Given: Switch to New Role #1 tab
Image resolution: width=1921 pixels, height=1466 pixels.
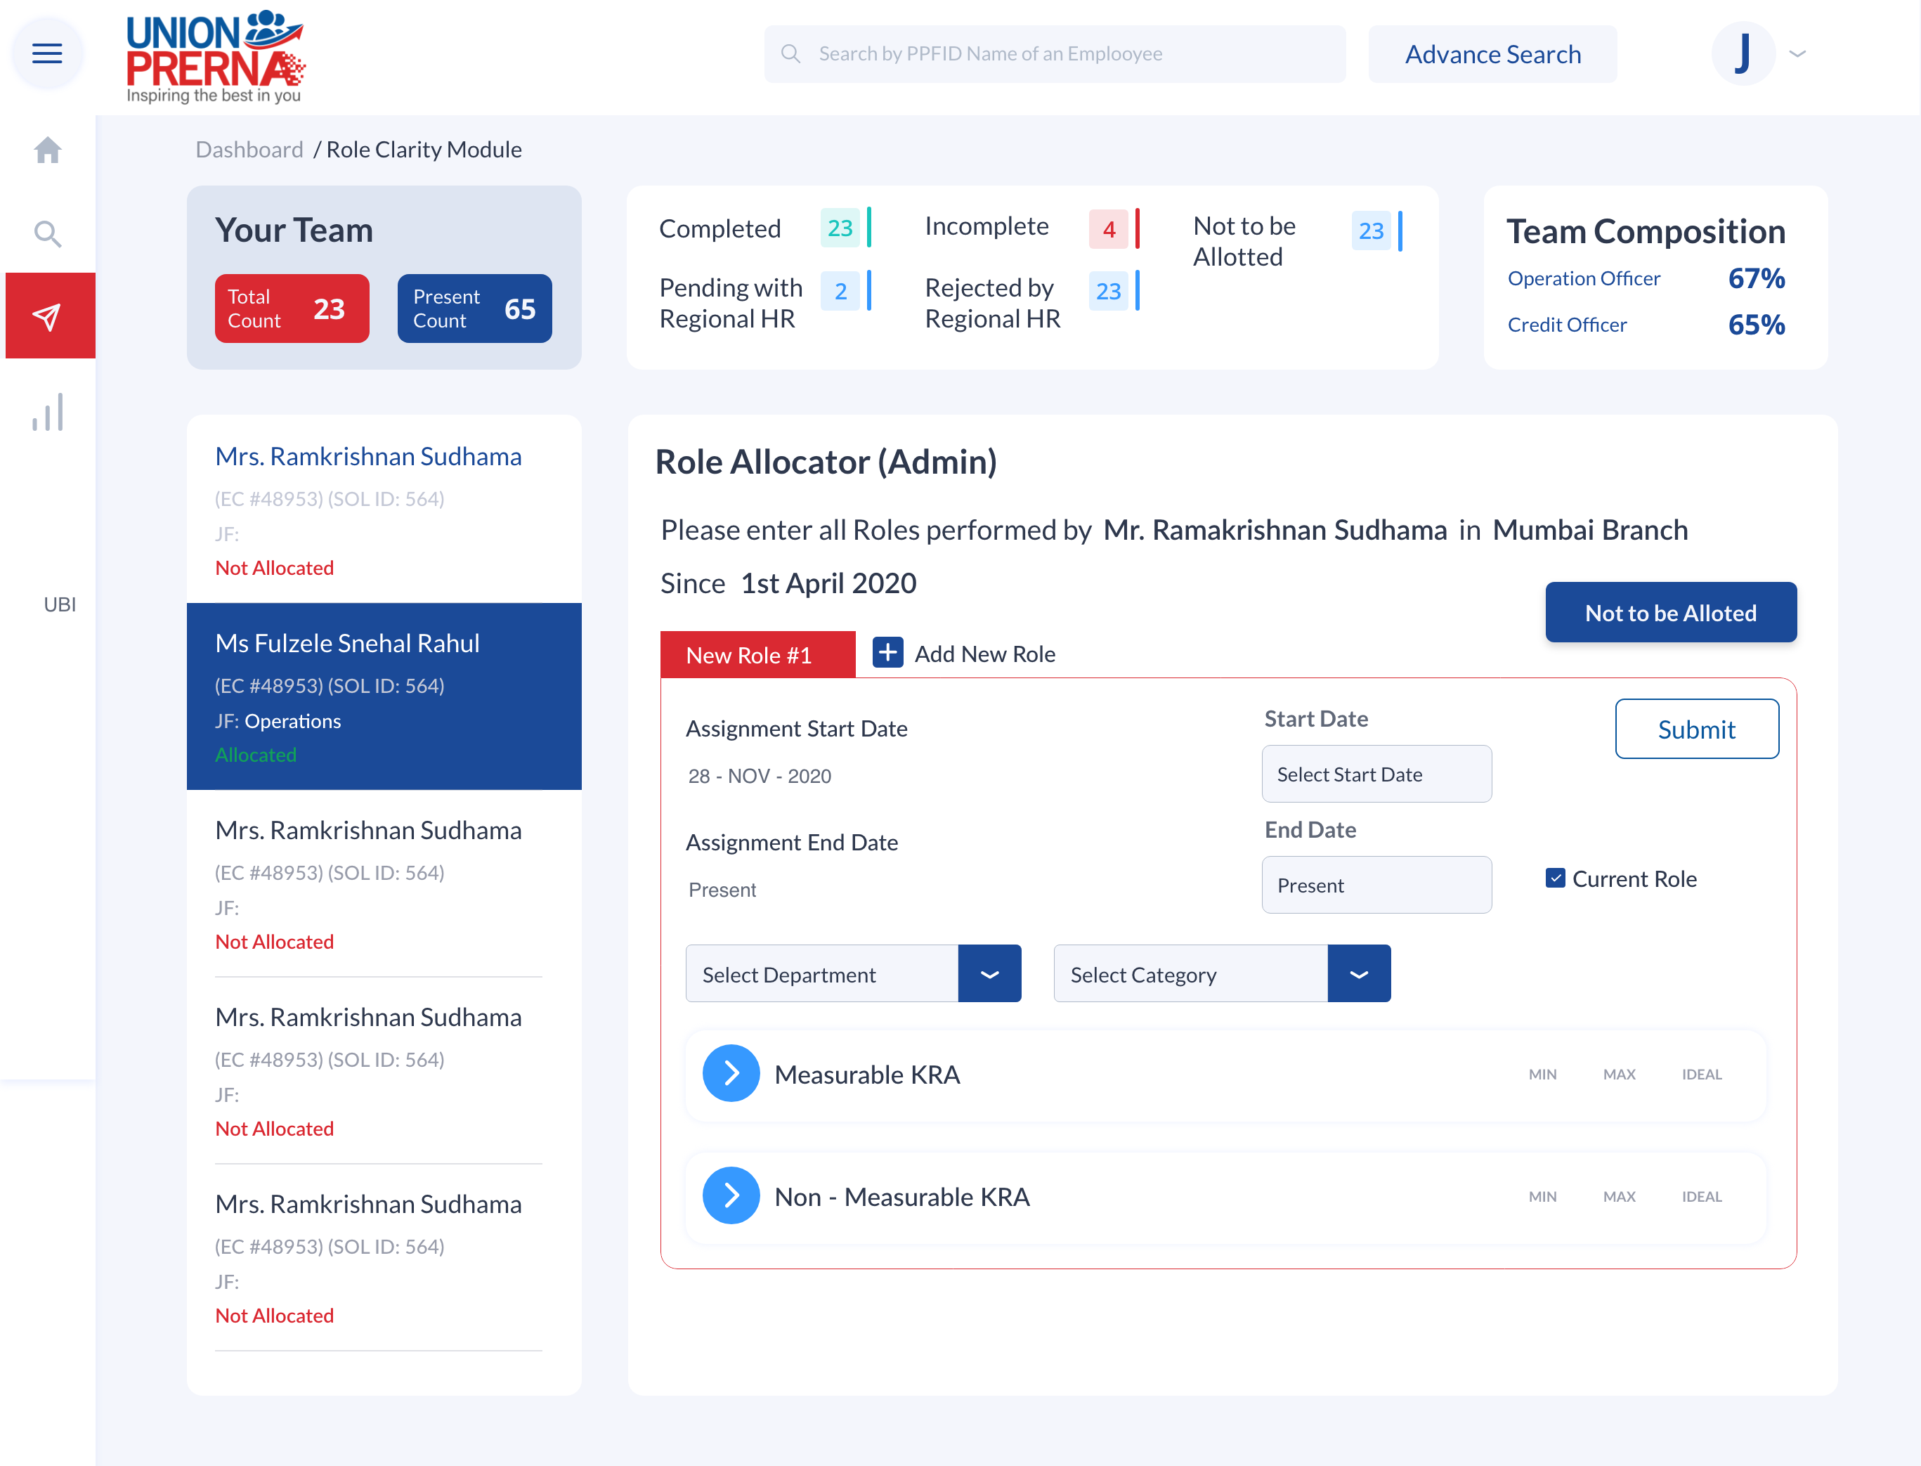Looking at the screenshot, I should click(x=756, y=654).
